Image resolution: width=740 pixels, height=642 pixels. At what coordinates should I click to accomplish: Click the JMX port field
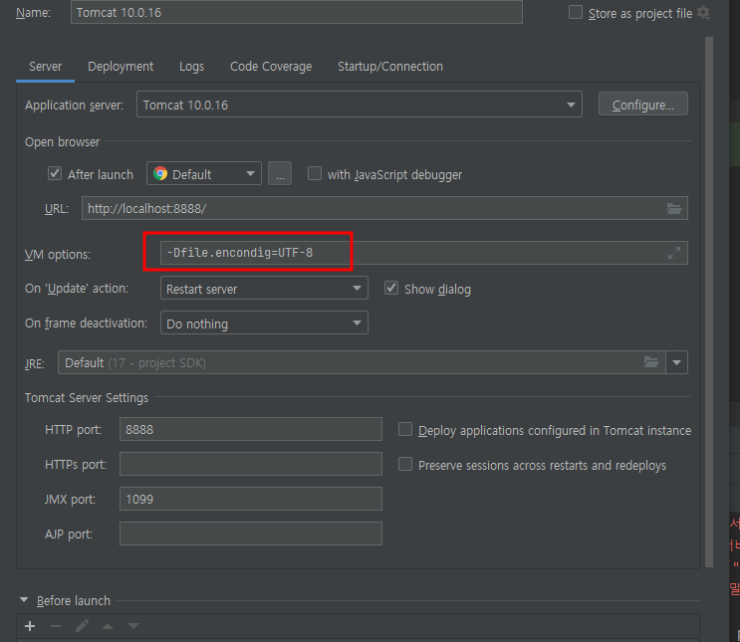click(251, 499)
